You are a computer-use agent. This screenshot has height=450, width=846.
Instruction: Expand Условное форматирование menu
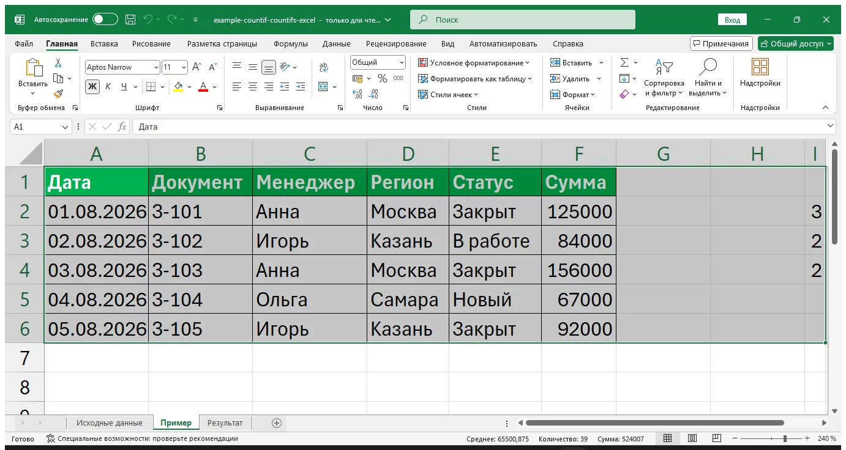[474, 62]
